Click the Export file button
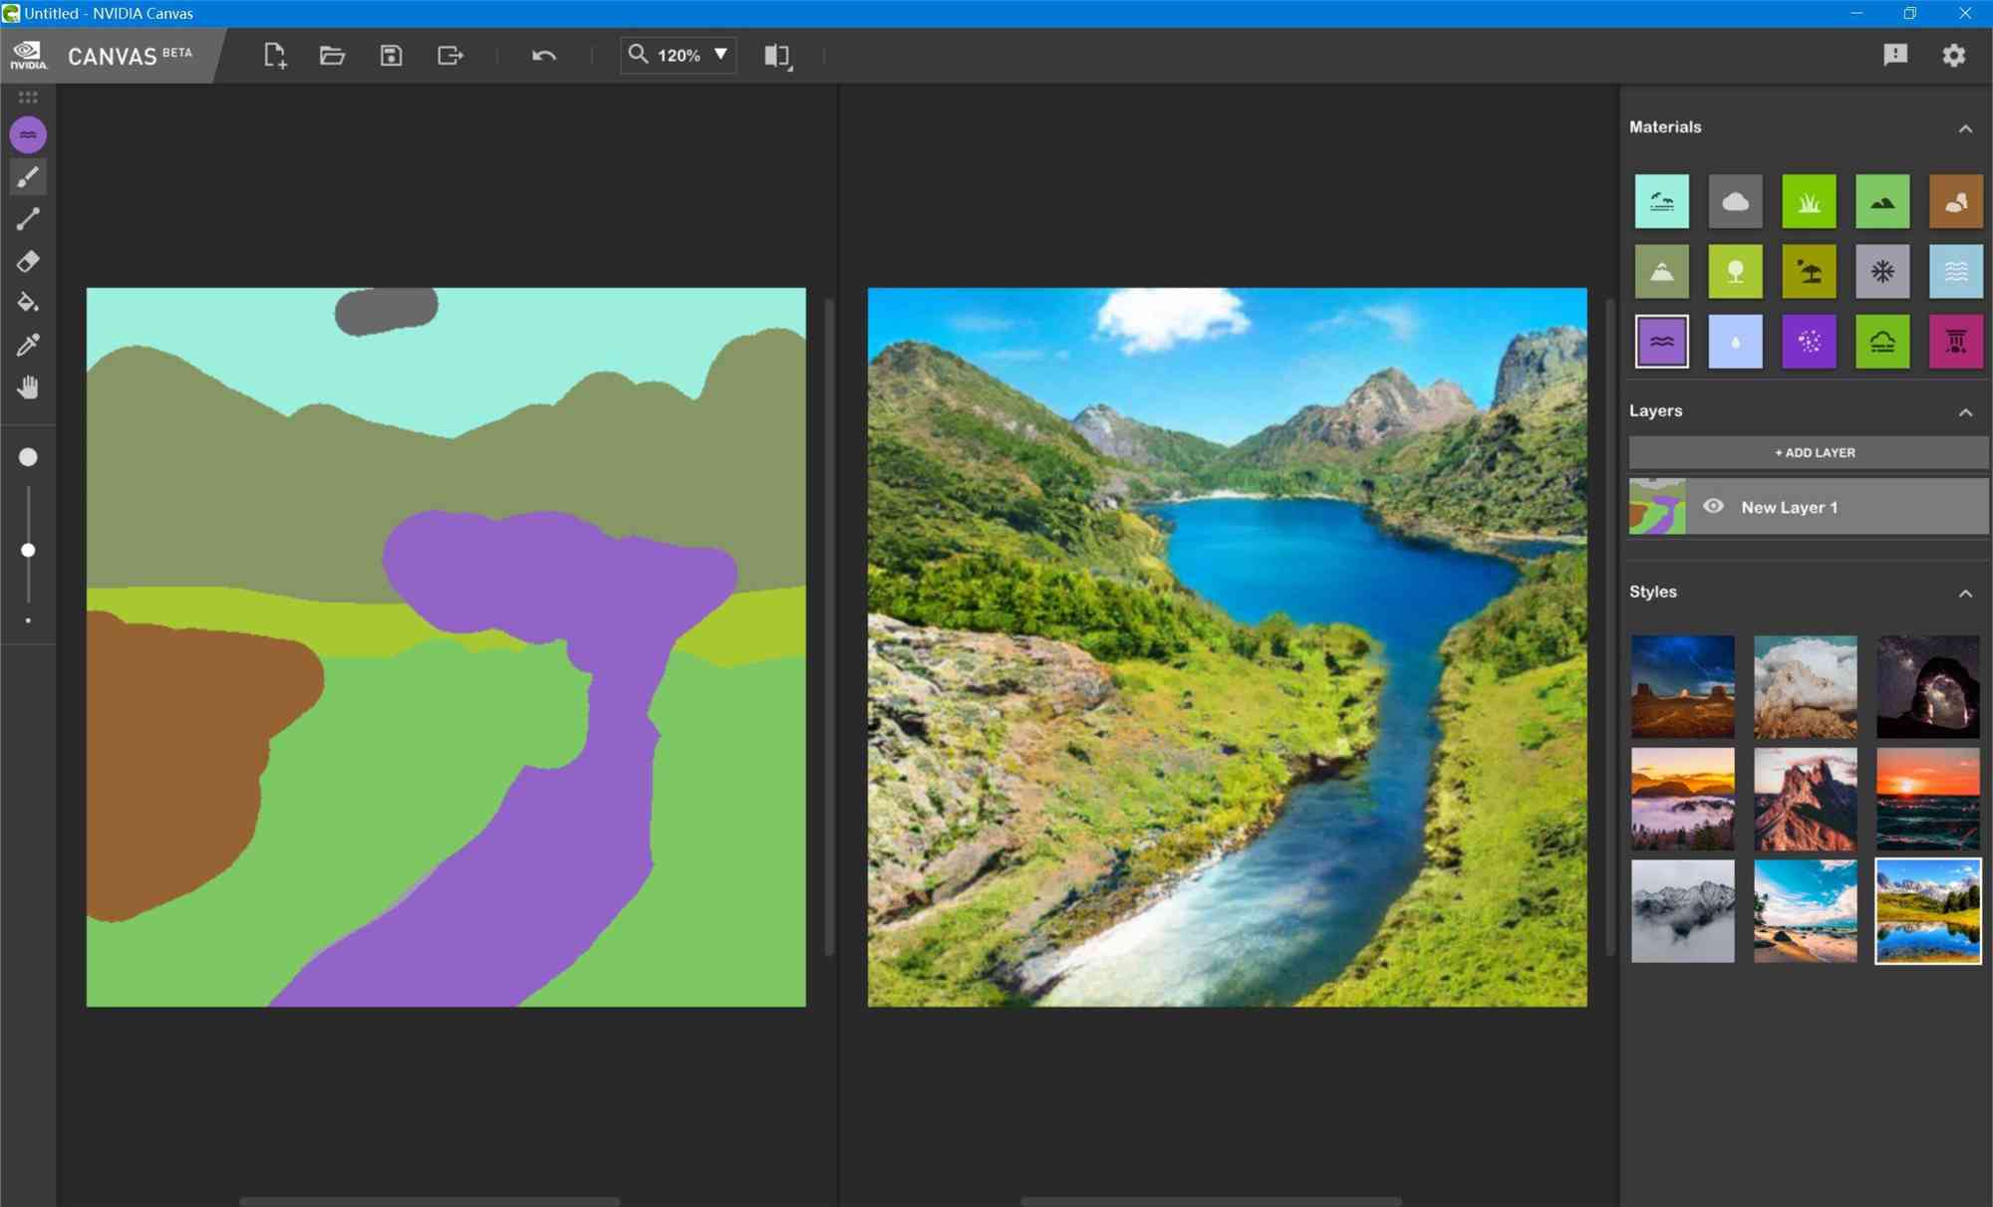 coord(451,54)
